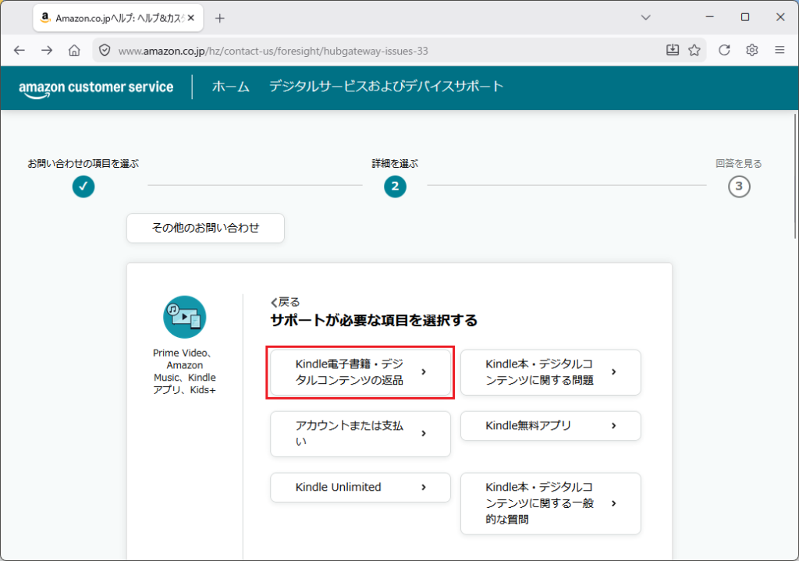The width and height of the screenshot is (799, 561).
Task: Open the browser home page icon
Action: click(74, 50)
